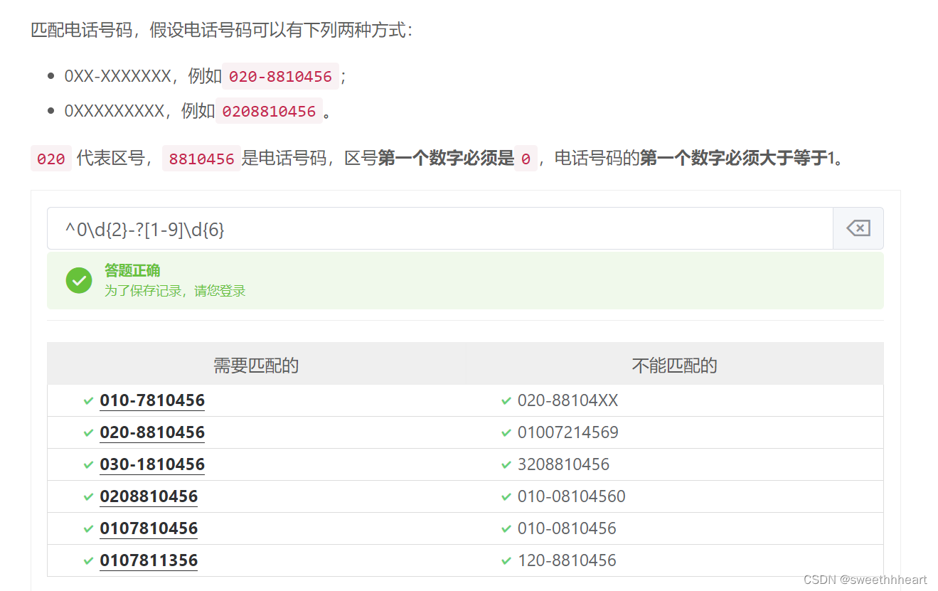Select the 0208810456 match row in table
The width and height of the screenshot is (938, 591).
pos(149,496)
